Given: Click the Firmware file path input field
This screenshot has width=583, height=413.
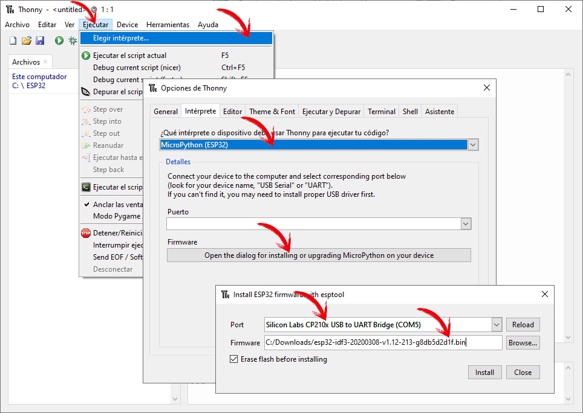Looking at the screenshot, I should pos(383,342).
